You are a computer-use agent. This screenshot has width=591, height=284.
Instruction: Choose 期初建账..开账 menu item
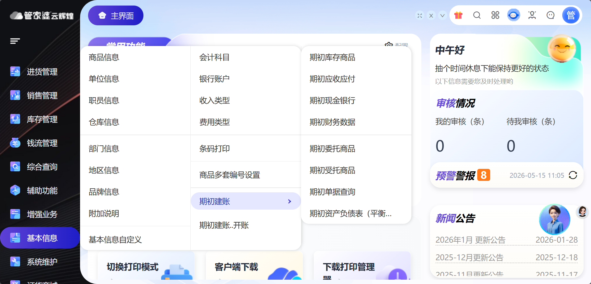(x=224, y=225)
